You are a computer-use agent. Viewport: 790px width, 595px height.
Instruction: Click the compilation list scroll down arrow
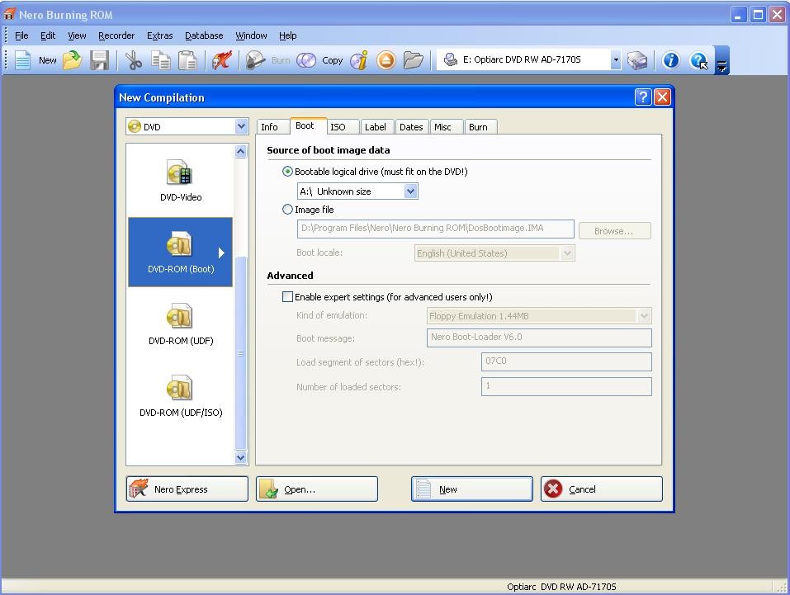[241, 457]
